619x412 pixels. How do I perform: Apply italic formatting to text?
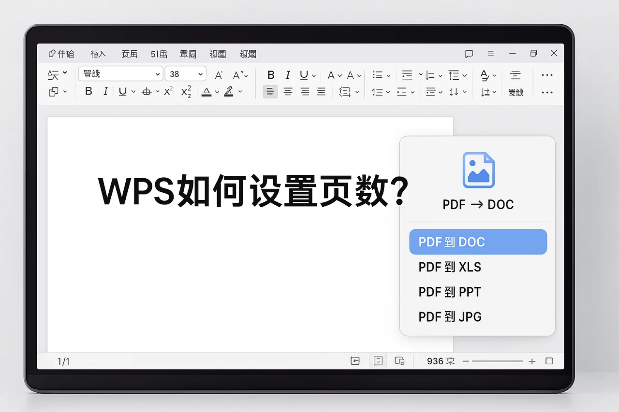point(105,91)
